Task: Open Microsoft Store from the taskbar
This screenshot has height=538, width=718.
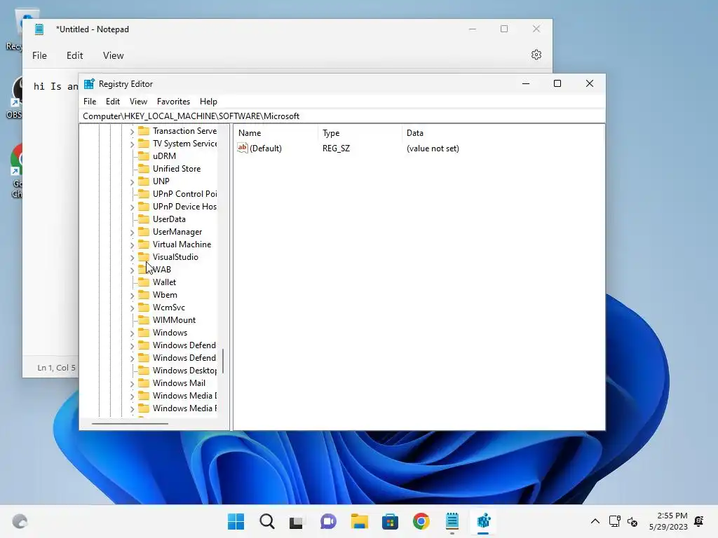Action: [x=390, y=521]
